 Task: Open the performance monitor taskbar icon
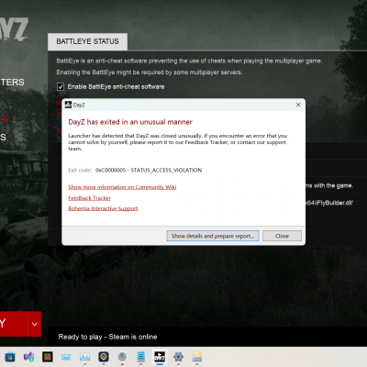click(x=84, y=357)
